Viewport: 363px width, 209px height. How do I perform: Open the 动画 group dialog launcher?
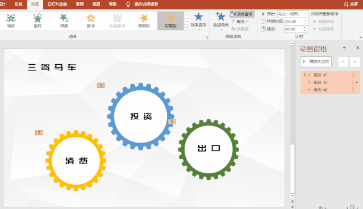tap(207, 37)
